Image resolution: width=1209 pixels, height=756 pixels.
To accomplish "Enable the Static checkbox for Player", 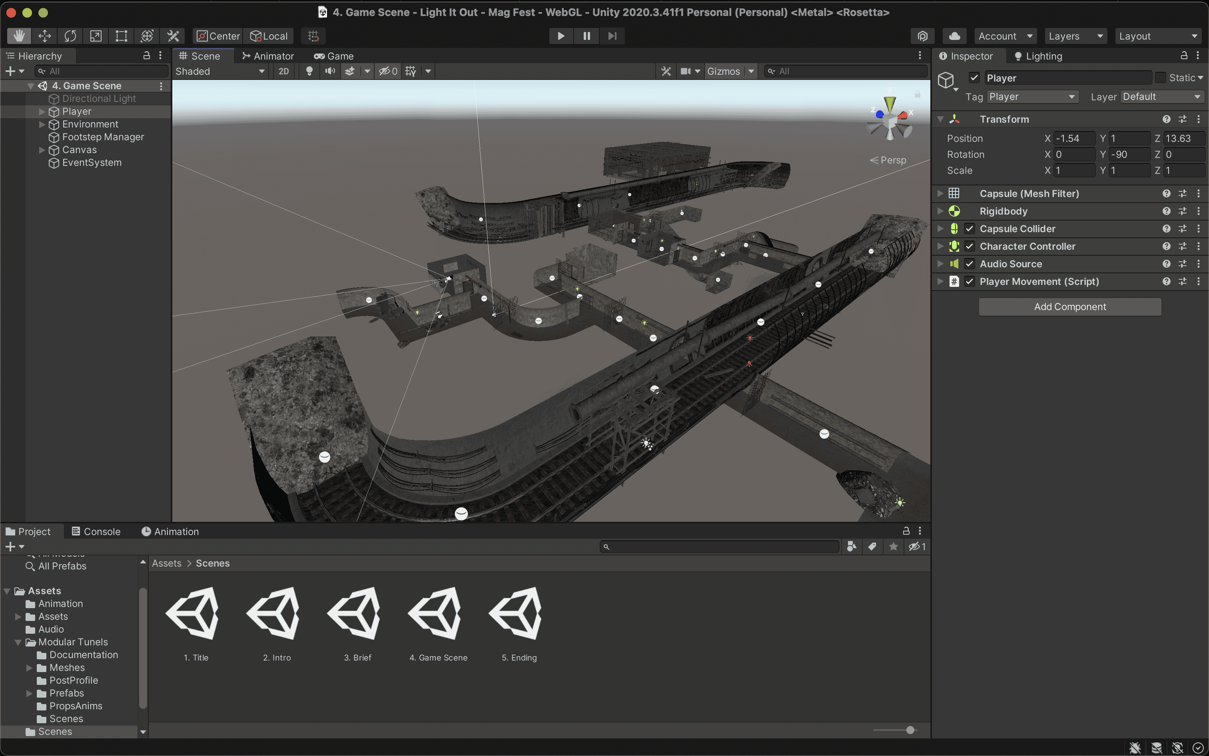I will pyautogui.click(x=1161, y=78).
